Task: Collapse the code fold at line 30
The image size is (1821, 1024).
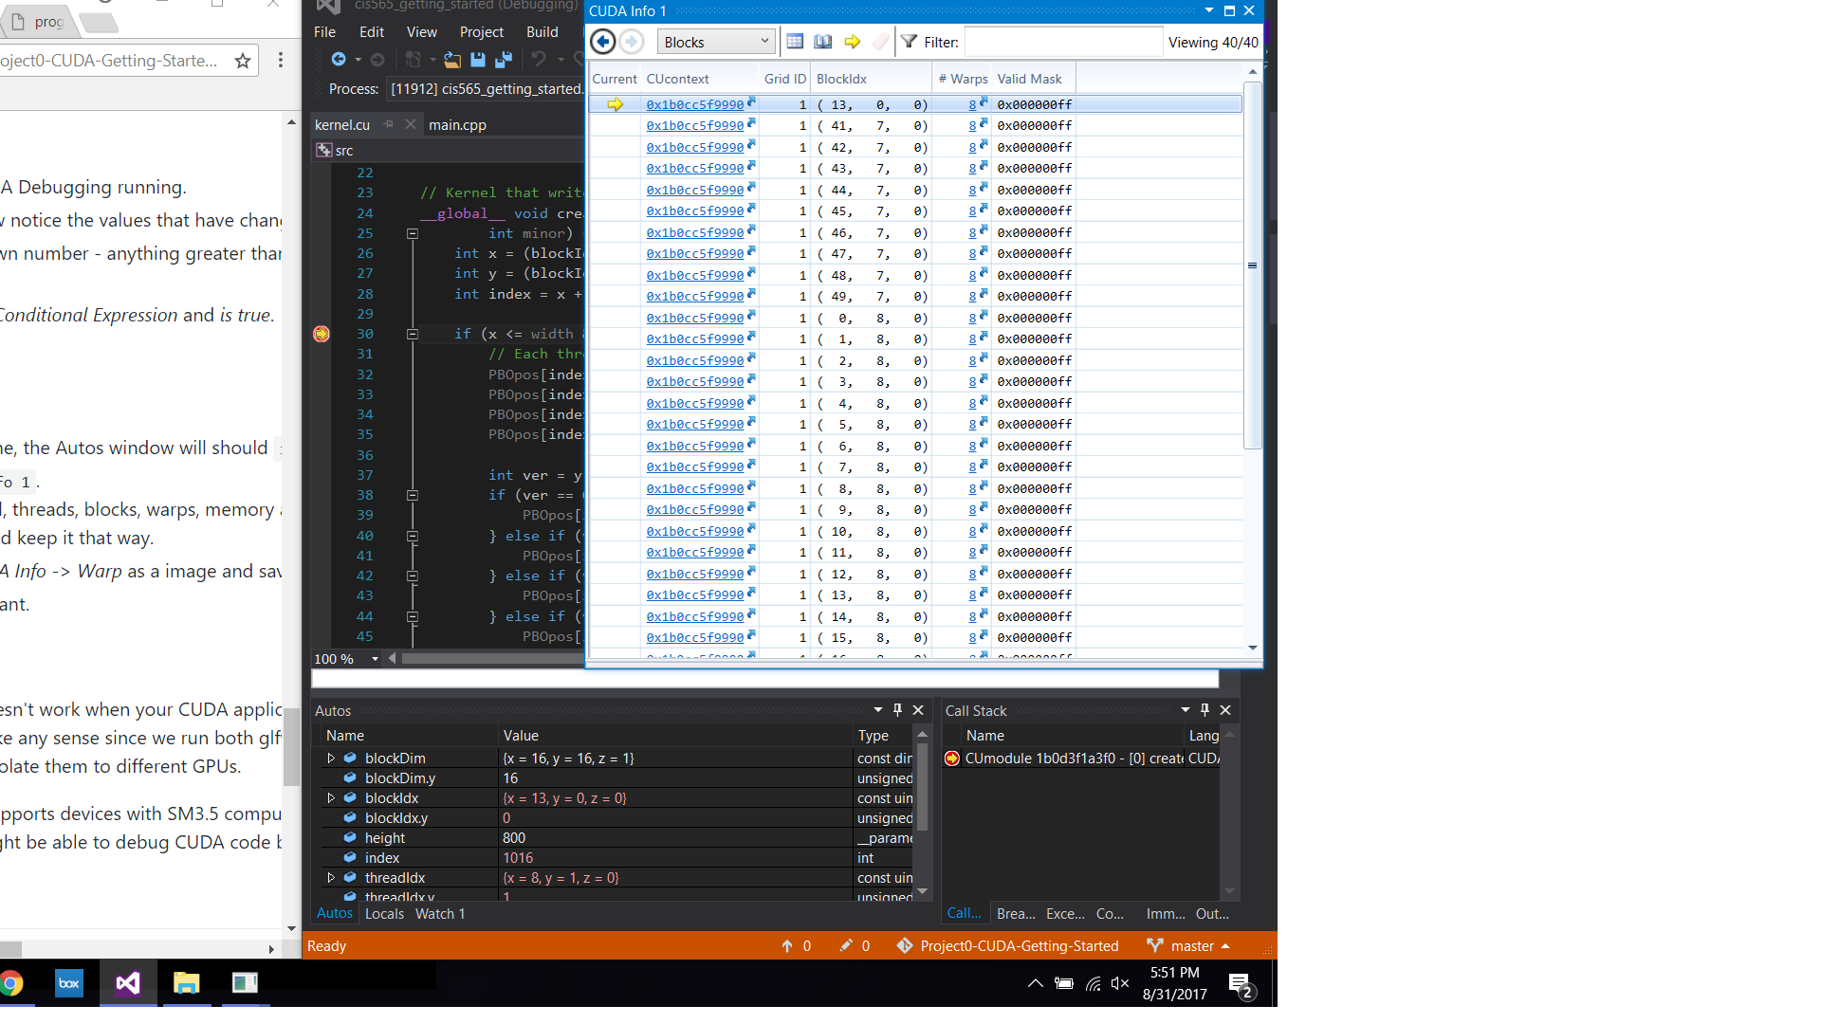Action: click(413, 334)
